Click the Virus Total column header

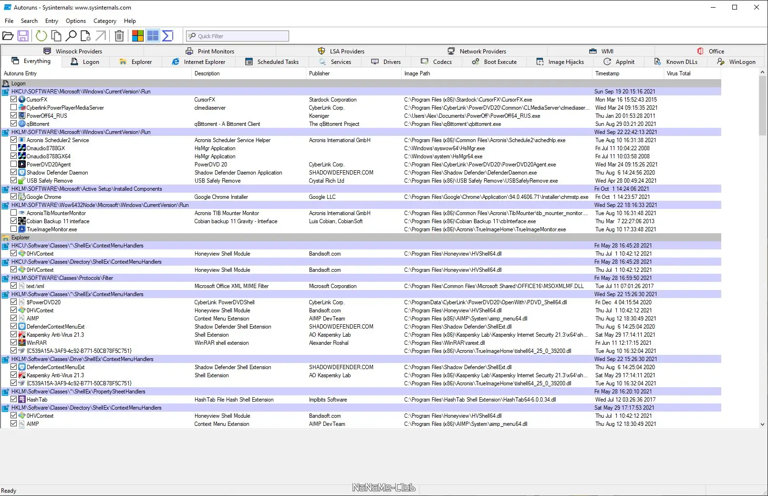coord(692,73)
